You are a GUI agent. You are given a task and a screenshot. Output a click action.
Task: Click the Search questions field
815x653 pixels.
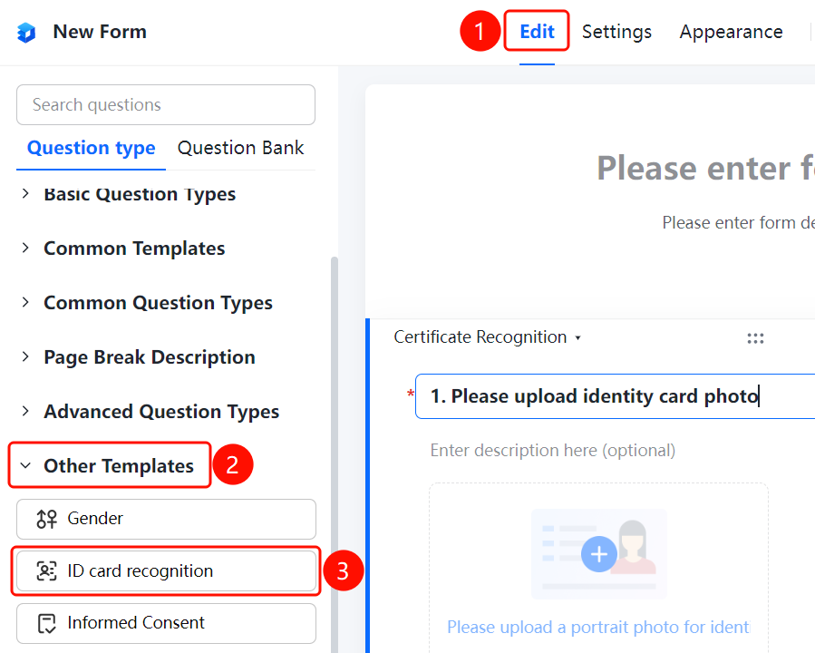pos(166,105)
